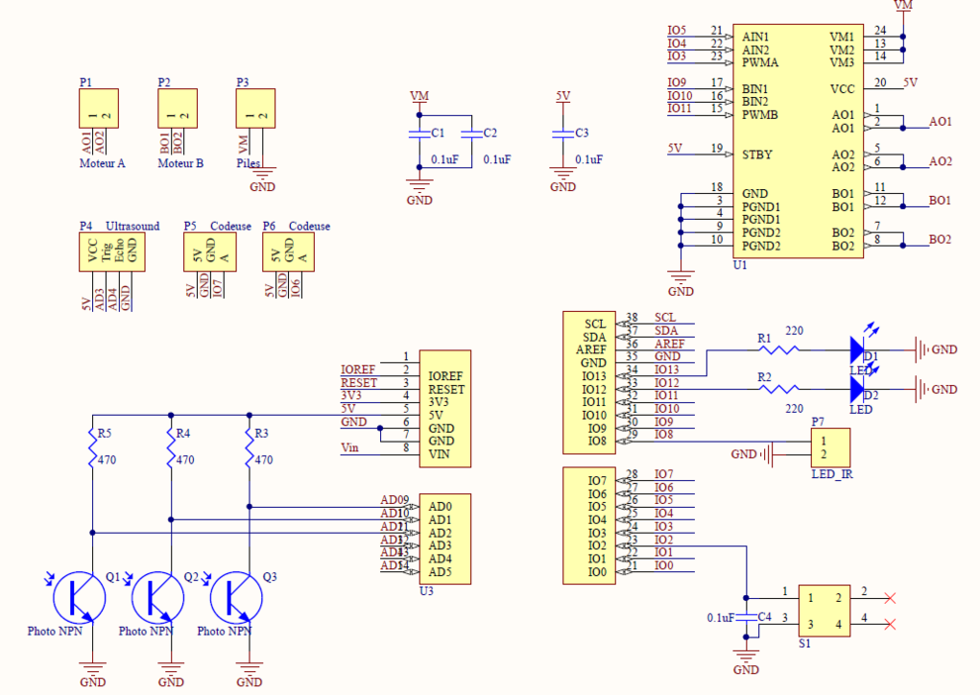Click the P3 Piles connector block
Screen dimensions: 980x695
[255, 109]
